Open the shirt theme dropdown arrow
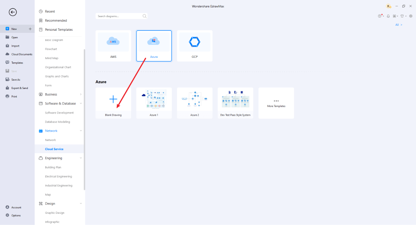416x225 pixels. pyautogui.click(x=406, y=17)
